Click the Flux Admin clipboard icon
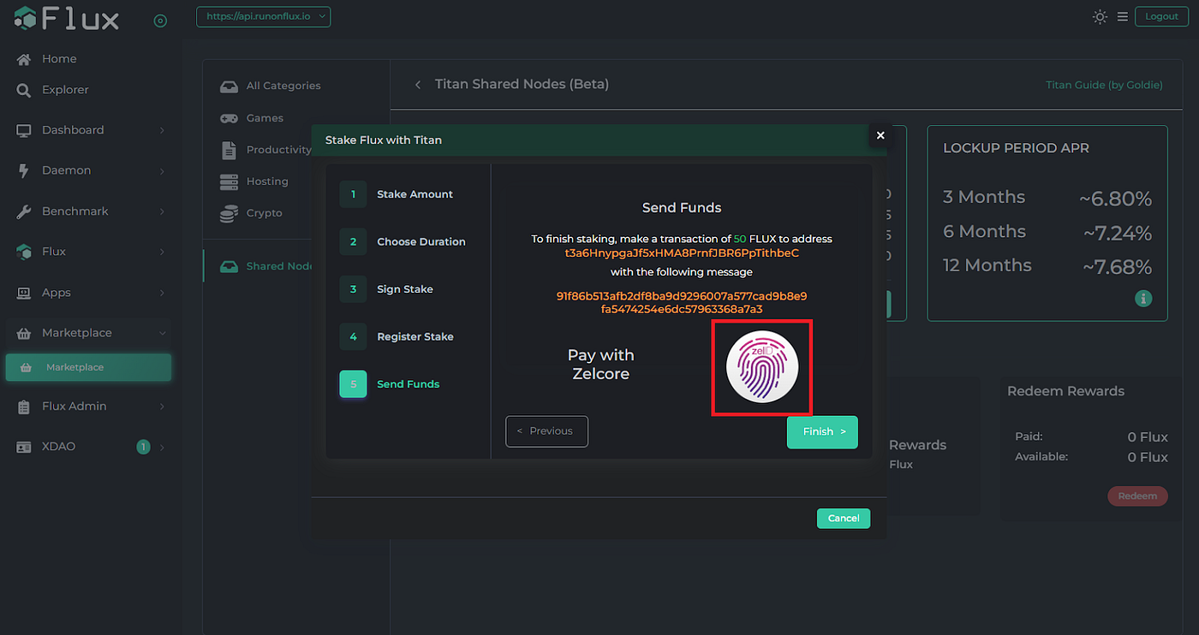 coord(24,407)
